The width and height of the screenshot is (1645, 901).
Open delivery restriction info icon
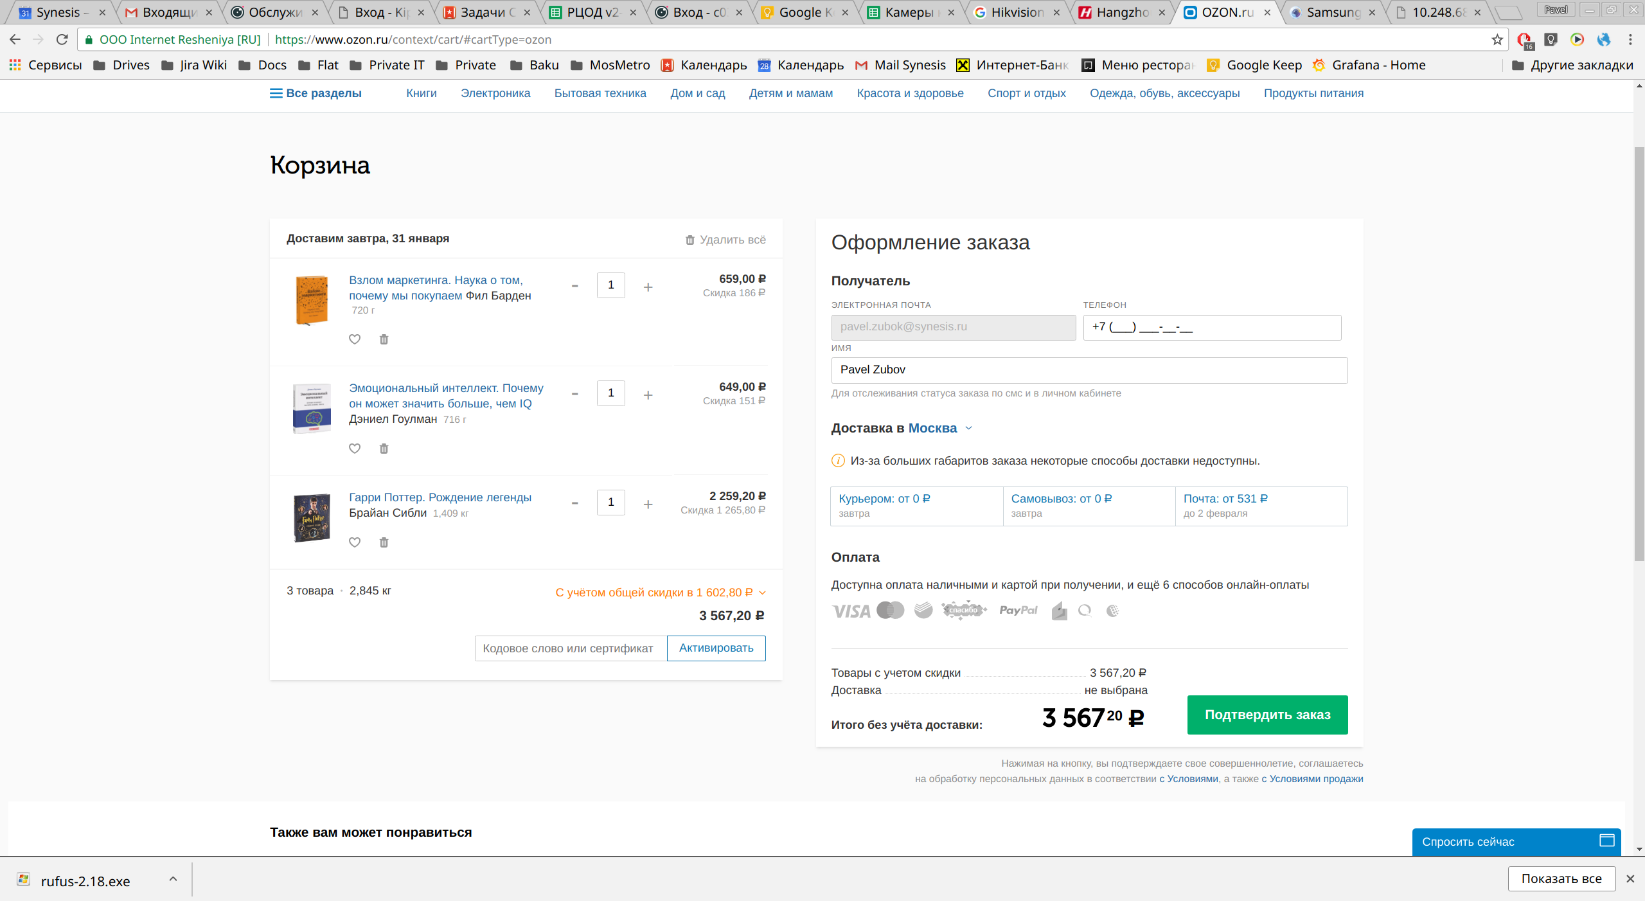pyautogui.click(x=838, y=461)
